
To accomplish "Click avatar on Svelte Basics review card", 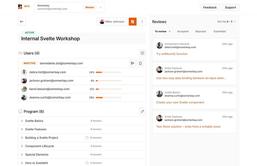I will pos(159,94).
